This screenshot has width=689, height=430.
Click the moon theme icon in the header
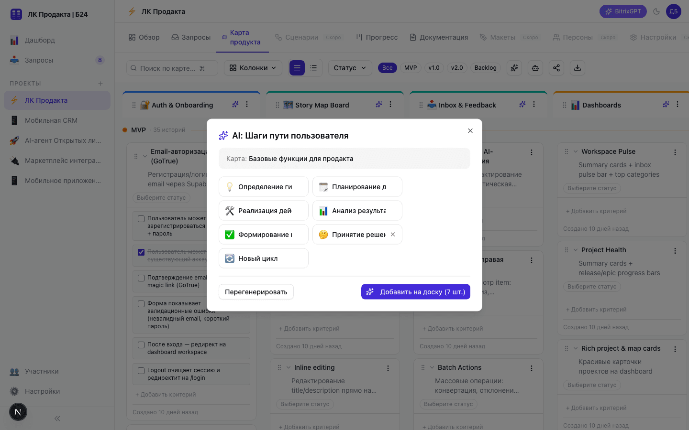tap(656, 11)
